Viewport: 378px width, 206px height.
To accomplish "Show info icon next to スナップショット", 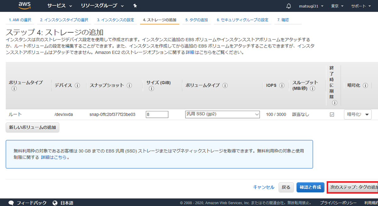I will (129, 86).
